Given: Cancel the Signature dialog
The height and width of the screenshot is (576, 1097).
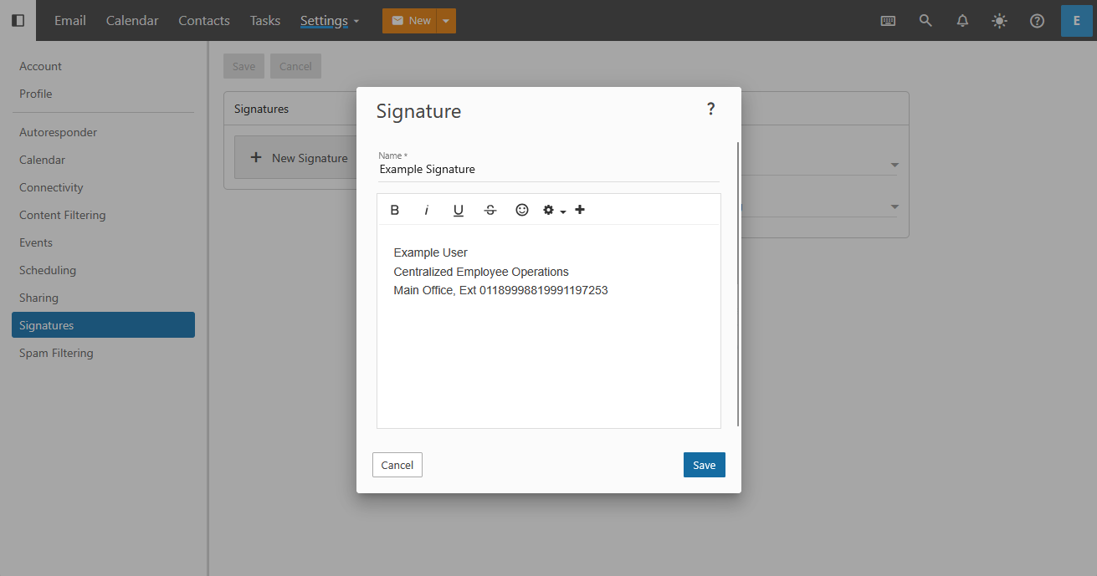Looking at the screenshot, I should pos(397,465).
